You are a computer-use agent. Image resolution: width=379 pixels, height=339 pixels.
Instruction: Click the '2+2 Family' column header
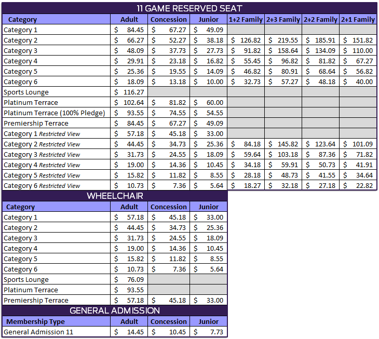(320, 19)
